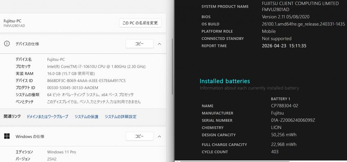This screenshot has height=162, width=347.
Task: Click the Windows logo icon beside Windows の仕様
Action: [7, 136]
